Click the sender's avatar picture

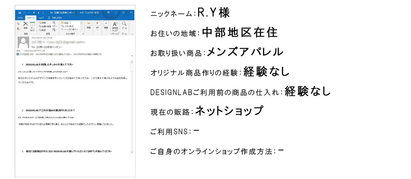tap(23, 43)
